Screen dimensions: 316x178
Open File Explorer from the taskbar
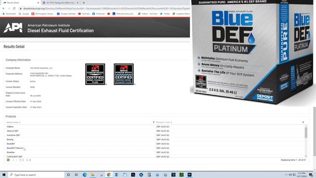point(92,175)
